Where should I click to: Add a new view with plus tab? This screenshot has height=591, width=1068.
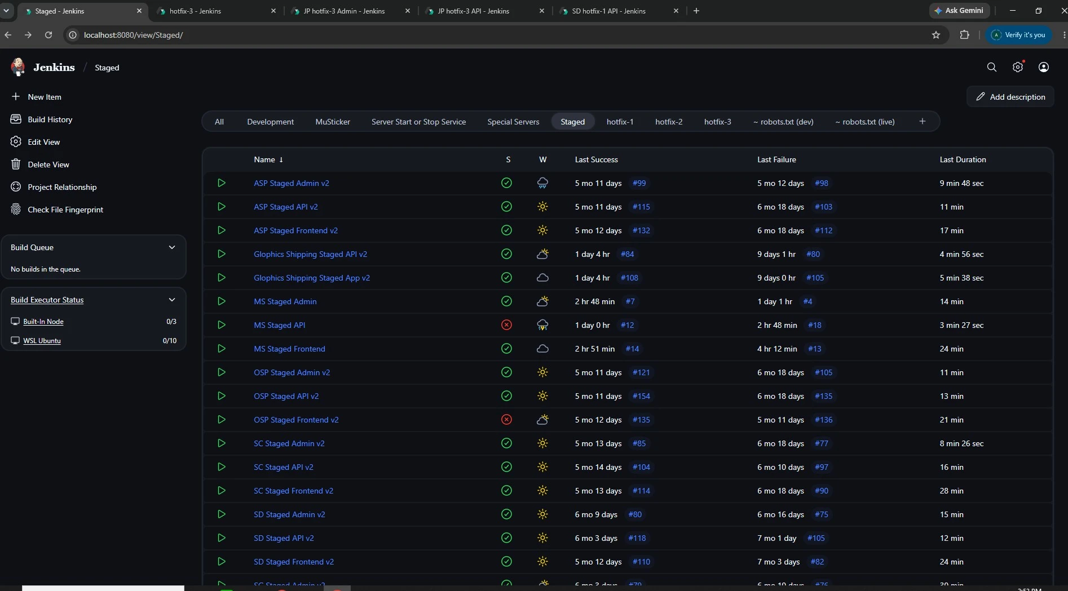click(x=923, y=121)
